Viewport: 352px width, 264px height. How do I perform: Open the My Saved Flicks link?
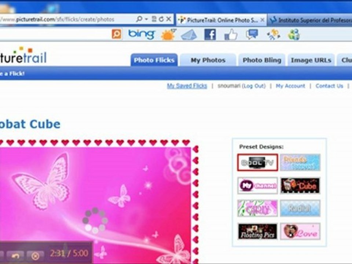click(187, 86)
